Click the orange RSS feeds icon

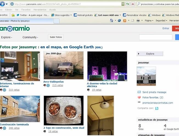(125, 21)
